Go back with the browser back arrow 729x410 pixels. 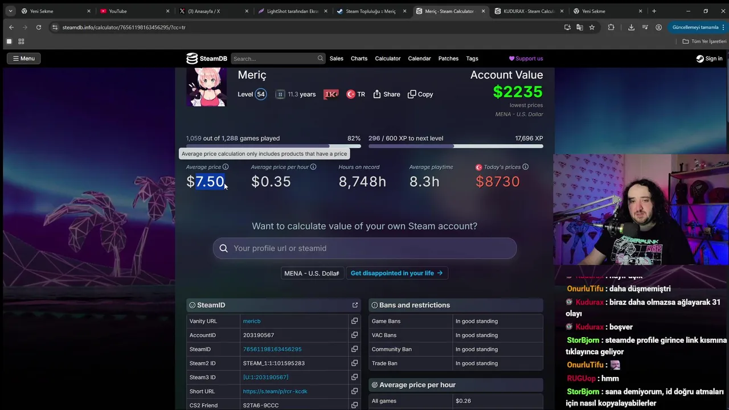[11, 27]
